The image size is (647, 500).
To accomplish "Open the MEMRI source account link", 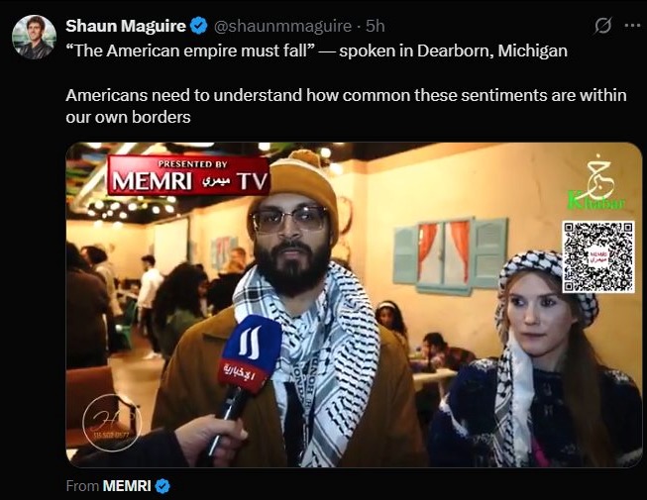I will pyautogui.click(x=127, y=486).
